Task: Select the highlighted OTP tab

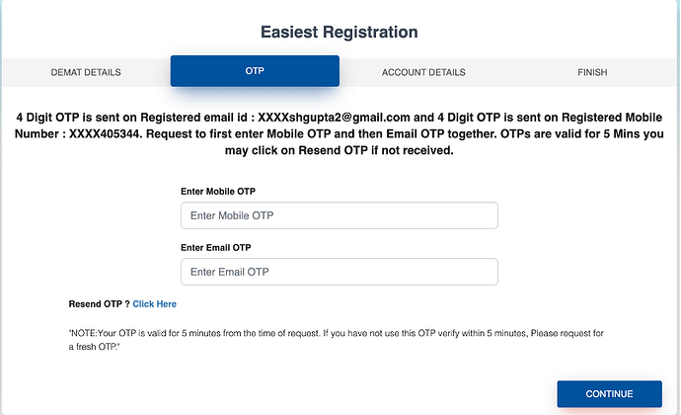Action: point(255,71)
